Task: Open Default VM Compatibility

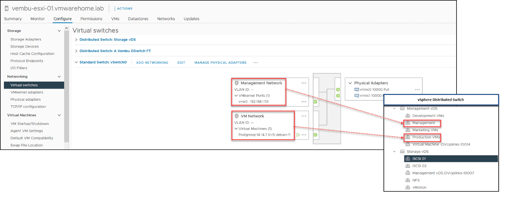Action: pos(32,138)
